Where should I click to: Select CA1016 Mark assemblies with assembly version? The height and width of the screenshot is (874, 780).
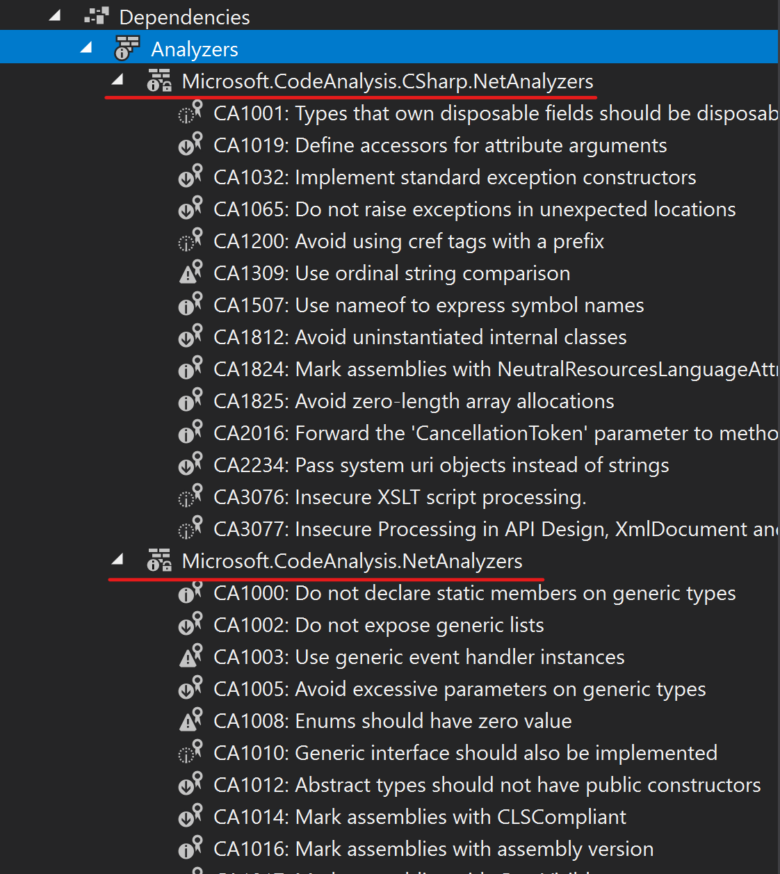click(434, 849)
